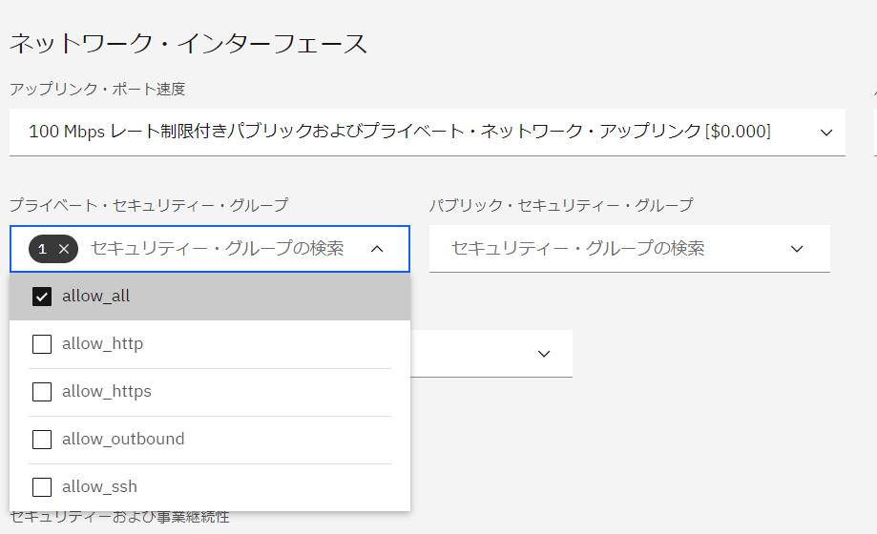Open the public security group search dropdown
The height and width of the screenshot is (534, 877).
click(x=630, y=249)
